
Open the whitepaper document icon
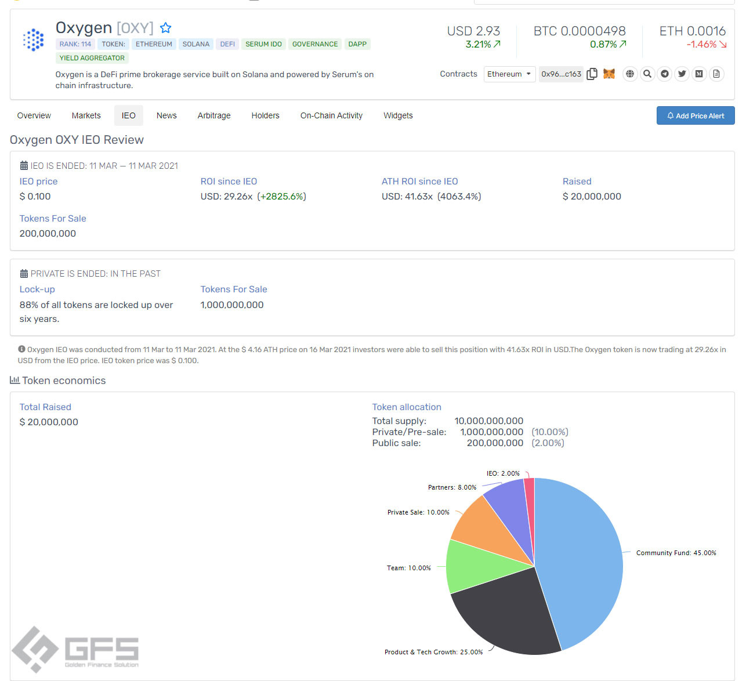(x=716, y=74)
